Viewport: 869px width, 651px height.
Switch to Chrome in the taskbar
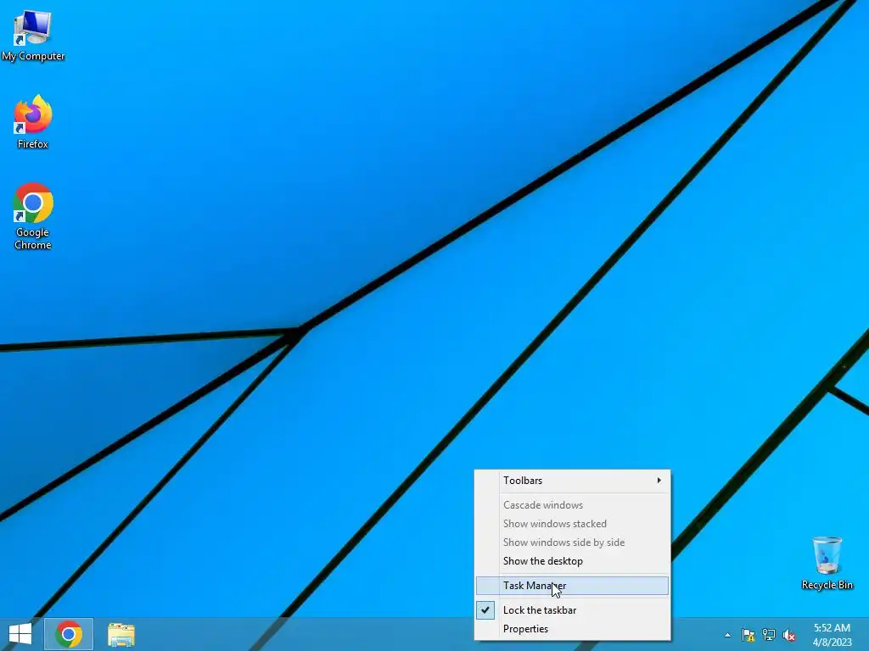point(69,634)
